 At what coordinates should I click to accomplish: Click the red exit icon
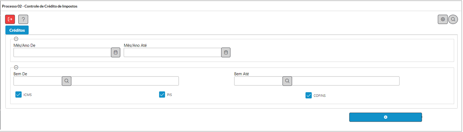[x=10, y=19]
